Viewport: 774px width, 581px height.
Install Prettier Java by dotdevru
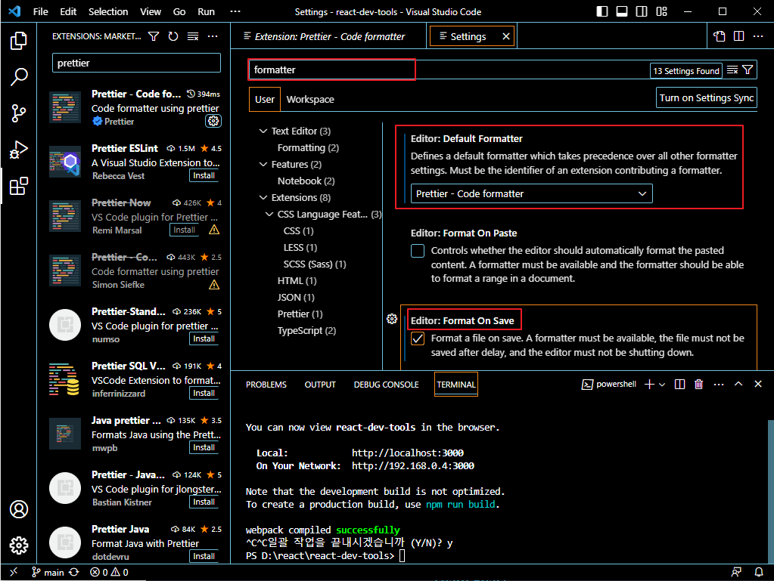[x=204, y=556]
